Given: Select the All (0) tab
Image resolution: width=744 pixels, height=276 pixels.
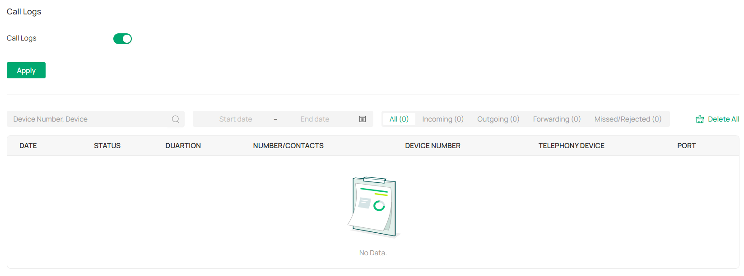Looking at the screenshot, I should [399, 119].
